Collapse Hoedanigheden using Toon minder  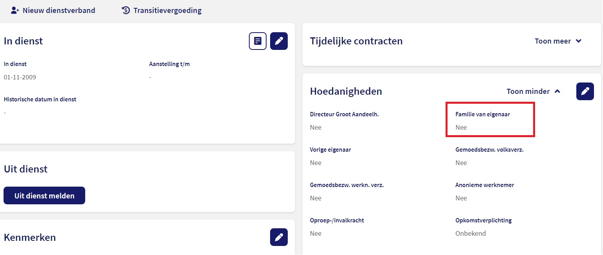coord(533,91)
